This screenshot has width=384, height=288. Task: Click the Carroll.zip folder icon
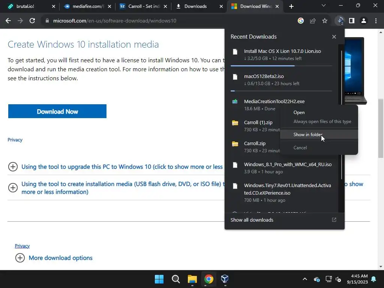click(x=235, y=144)
